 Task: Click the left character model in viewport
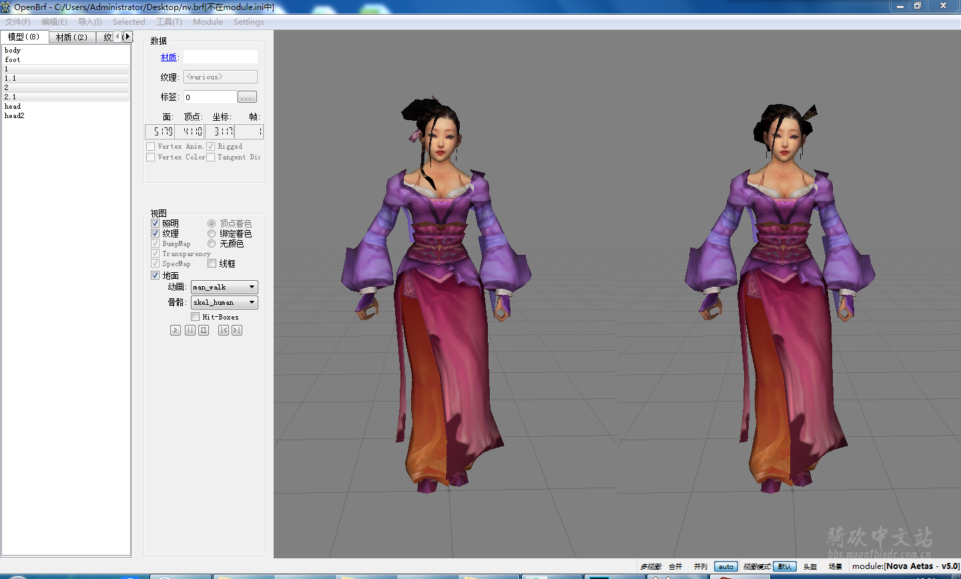pos(437,294)
